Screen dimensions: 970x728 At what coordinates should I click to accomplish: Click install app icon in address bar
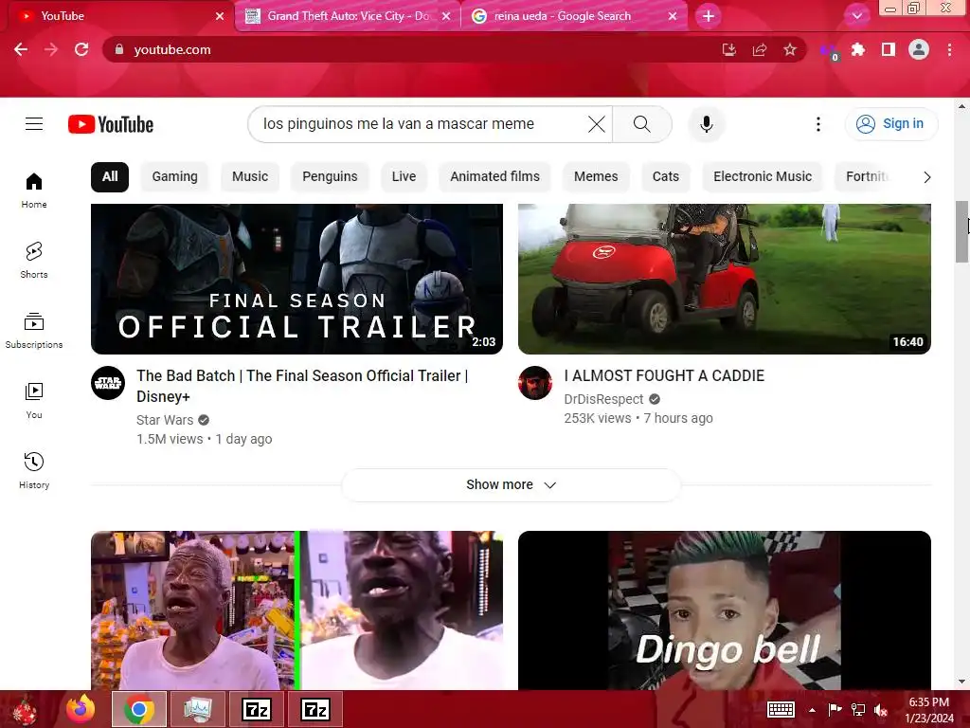[x=729, y=49]
